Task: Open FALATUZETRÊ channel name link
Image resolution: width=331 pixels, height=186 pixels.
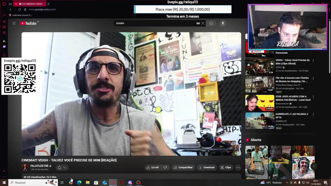Action: coord(39,166)
